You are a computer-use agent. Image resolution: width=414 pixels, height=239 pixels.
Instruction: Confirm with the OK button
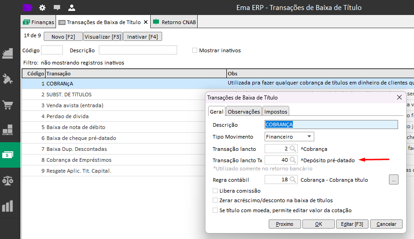point(318,224)
